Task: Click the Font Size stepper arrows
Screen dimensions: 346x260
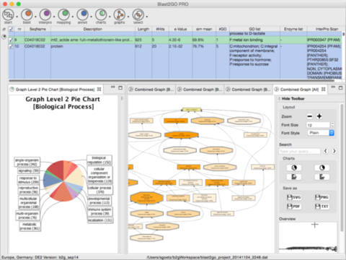Action: [332, 125]
